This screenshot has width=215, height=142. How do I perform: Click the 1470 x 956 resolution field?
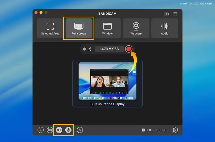pos(109,49)
